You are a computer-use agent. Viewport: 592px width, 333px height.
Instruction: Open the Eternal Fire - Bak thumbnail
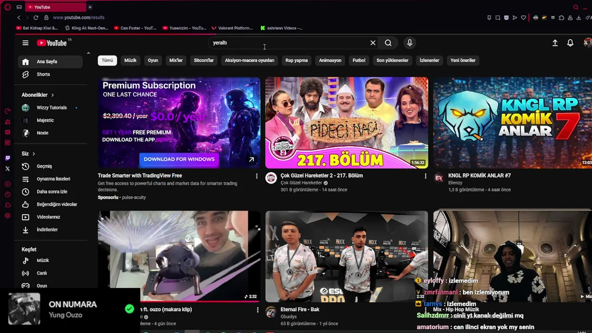[347, 256]
